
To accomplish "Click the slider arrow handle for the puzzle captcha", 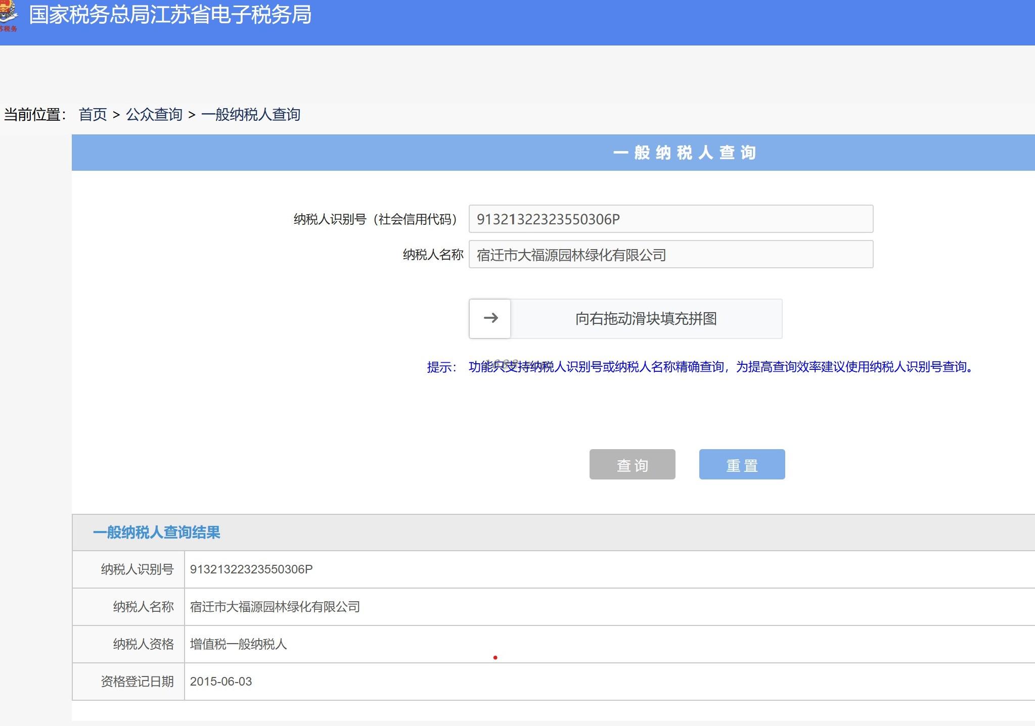I will point(490,318).
